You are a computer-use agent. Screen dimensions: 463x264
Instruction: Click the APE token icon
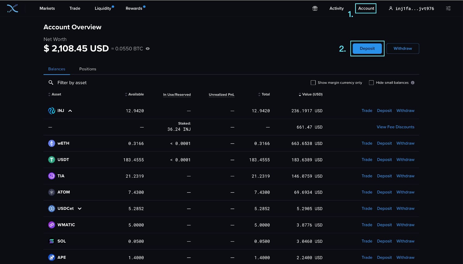pyautogui.click(x=52, y=257)
